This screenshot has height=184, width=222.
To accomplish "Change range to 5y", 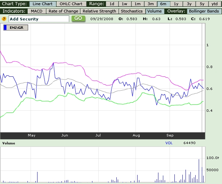I will 202,4.
